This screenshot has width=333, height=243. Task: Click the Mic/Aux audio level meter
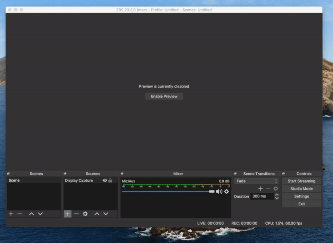pyautogui.click(x=176, y=185)
